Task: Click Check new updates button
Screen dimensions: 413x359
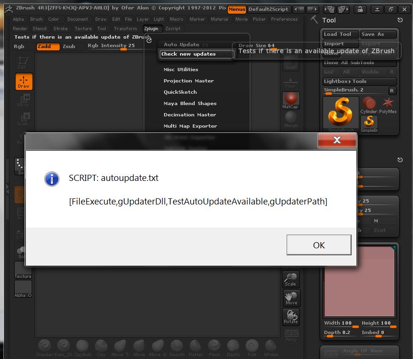Action: 197,54
